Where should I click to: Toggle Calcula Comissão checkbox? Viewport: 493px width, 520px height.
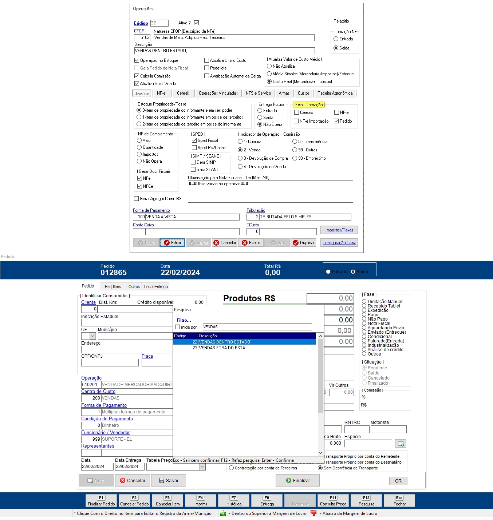pyautogui.click(x=137, y=76)
